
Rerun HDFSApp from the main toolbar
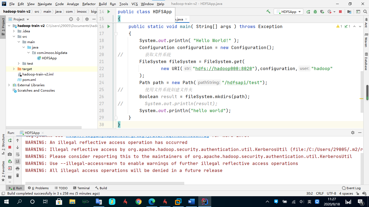pos(308,12)
